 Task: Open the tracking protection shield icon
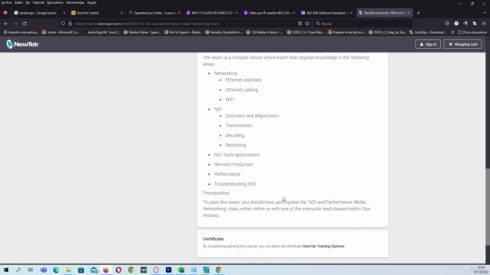[63, 24]
